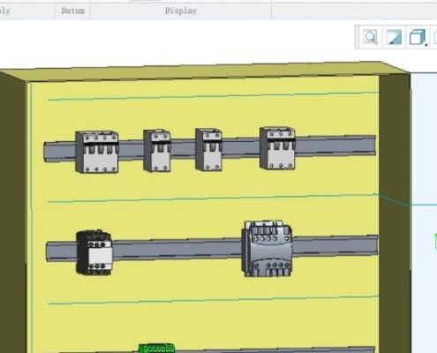Select the green terminal block component
Viewport: 437px width, 353px height.
156,349
